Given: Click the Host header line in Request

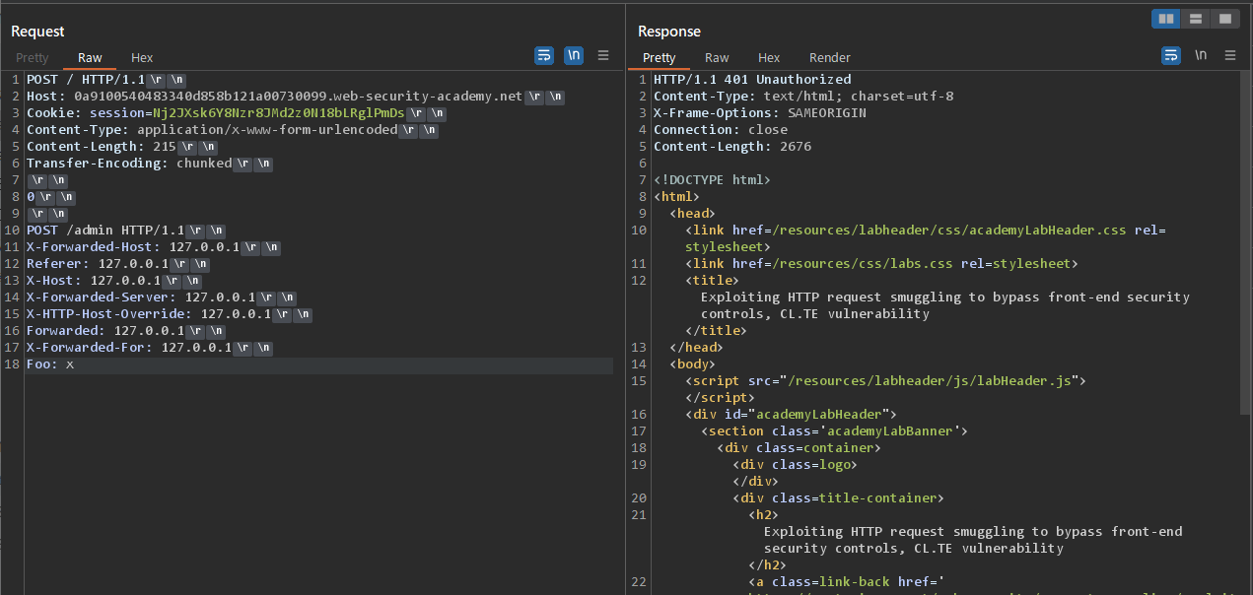Looking at the screenshot, I should (x=296, y=97).
